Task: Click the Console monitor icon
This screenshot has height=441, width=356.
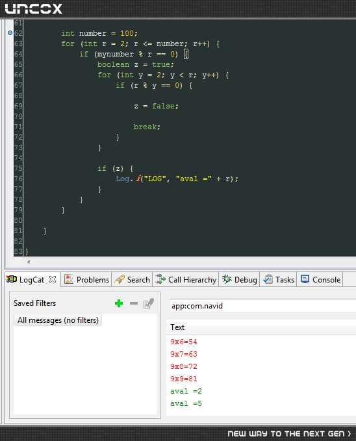Action: pyautogui.click(x=305, y=279)
